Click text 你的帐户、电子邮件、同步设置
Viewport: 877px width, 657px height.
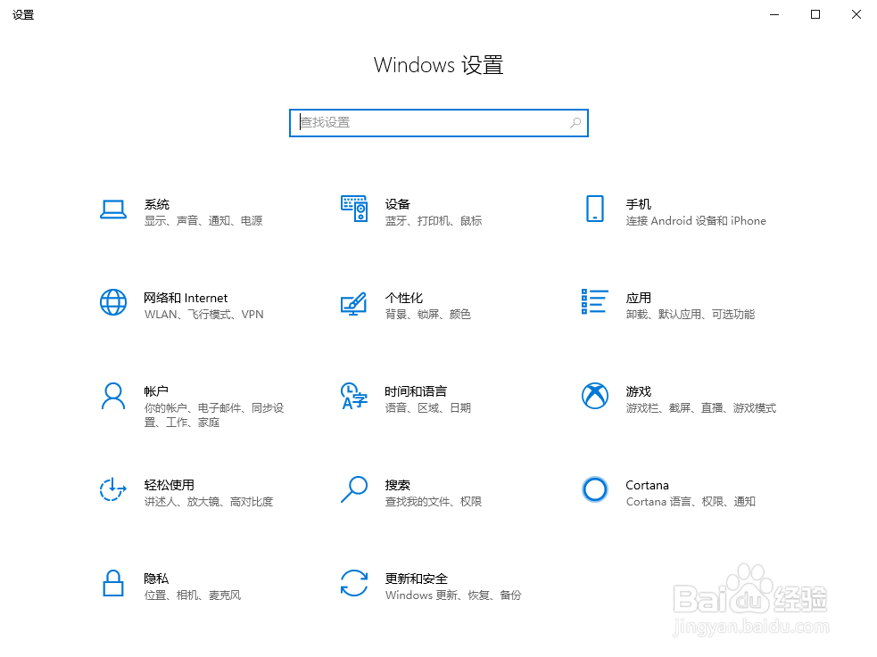click(x=213, y=415)
